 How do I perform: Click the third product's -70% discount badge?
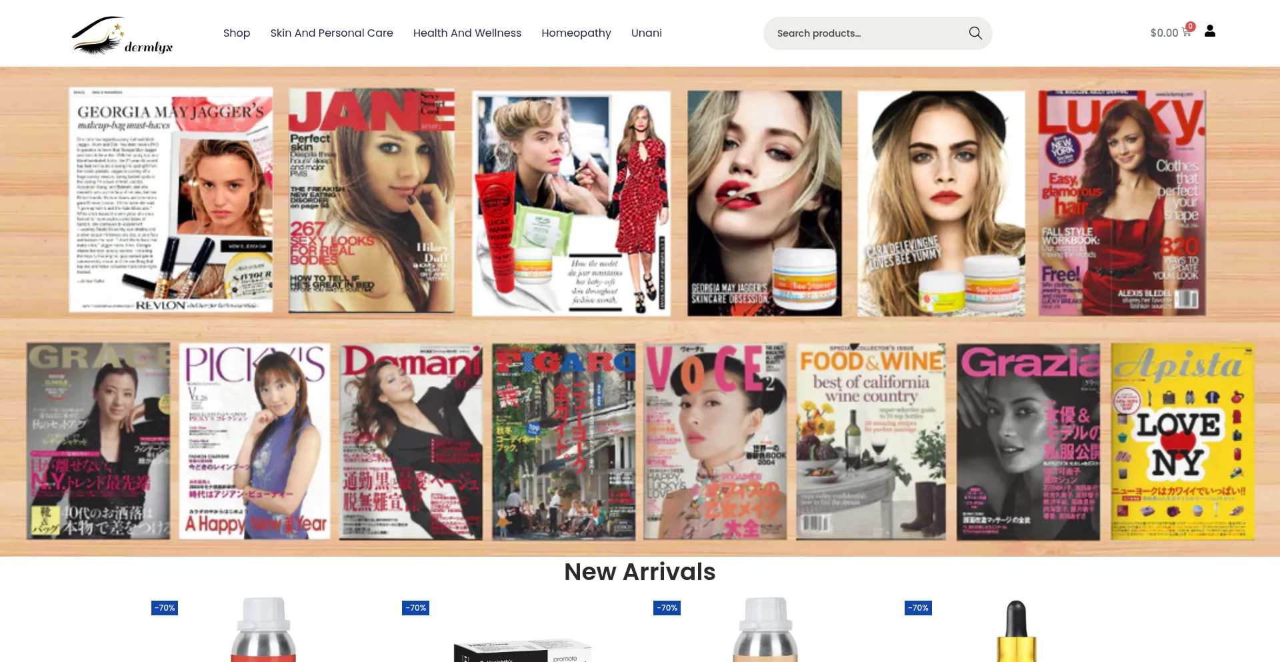[667, 608]
